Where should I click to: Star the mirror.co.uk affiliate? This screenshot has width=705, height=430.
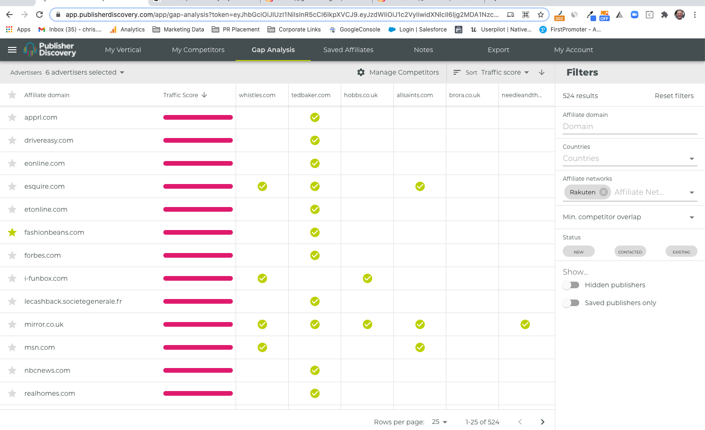coord(12,324)
